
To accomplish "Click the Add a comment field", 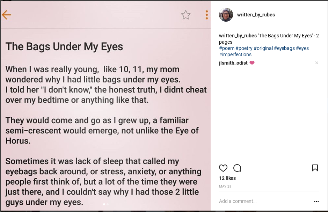I will [258, 201].
